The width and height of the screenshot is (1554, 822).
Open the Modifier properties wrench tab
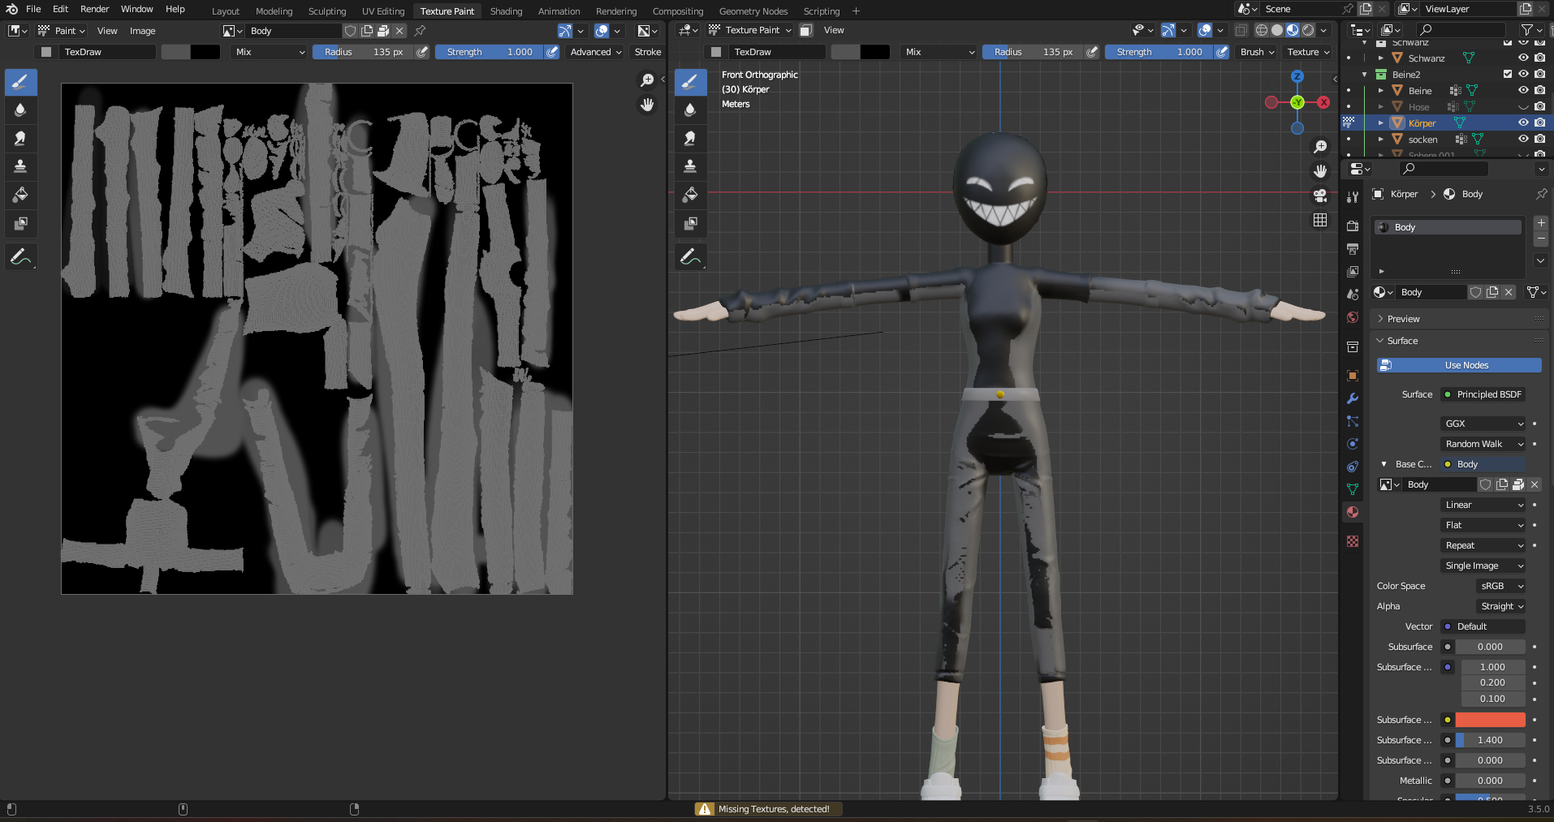tap(1352, 399)
